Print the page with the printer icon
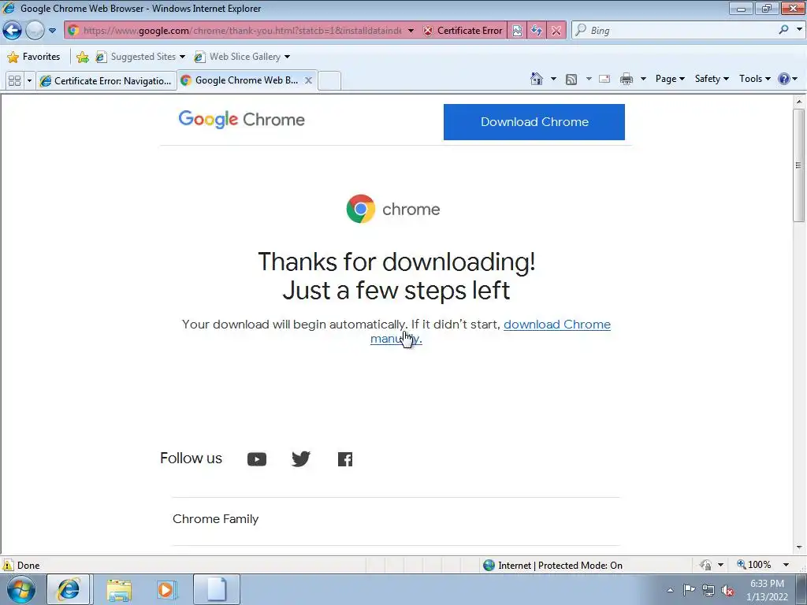The width and height of the screenshot is (807, 605). click(x=627, y=79)
